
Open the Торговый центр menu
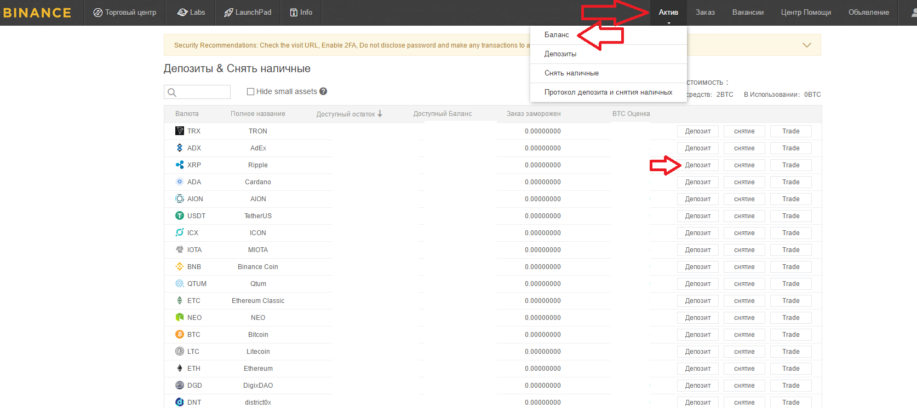click(x=124, y=13)
